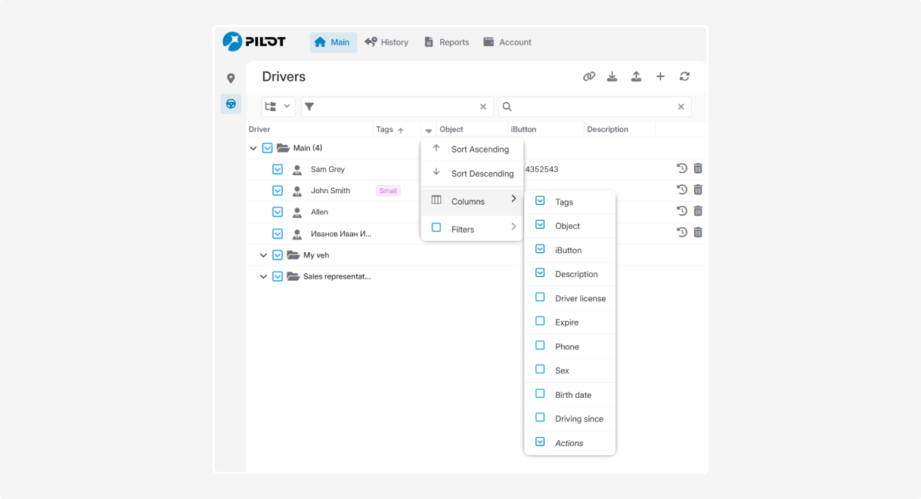Expand the Sales representatives folder

coord(263,277)
